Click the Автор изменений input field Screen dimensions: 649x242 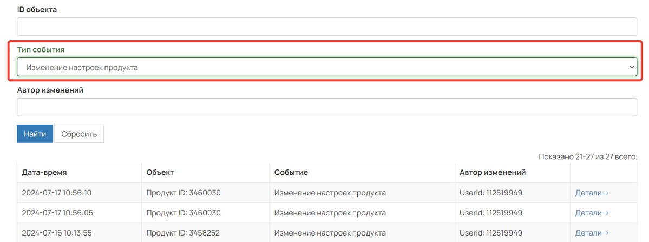326,108
